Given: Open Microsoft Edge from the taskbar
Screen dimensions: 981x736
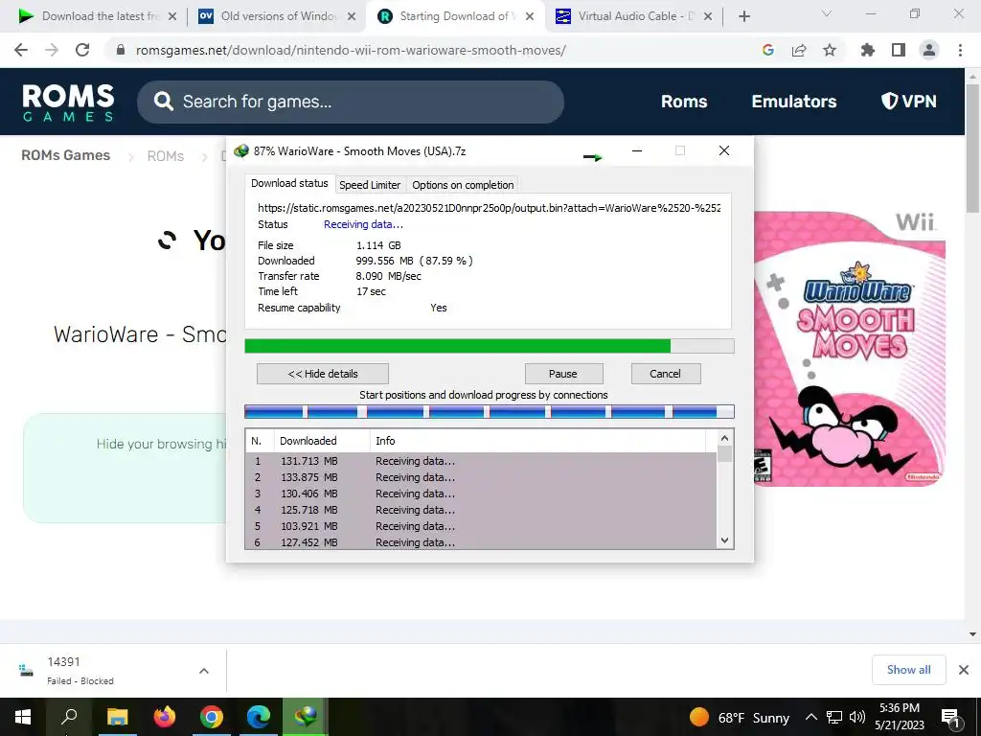Looking at the screenshot, I should (x=259, y=717).
